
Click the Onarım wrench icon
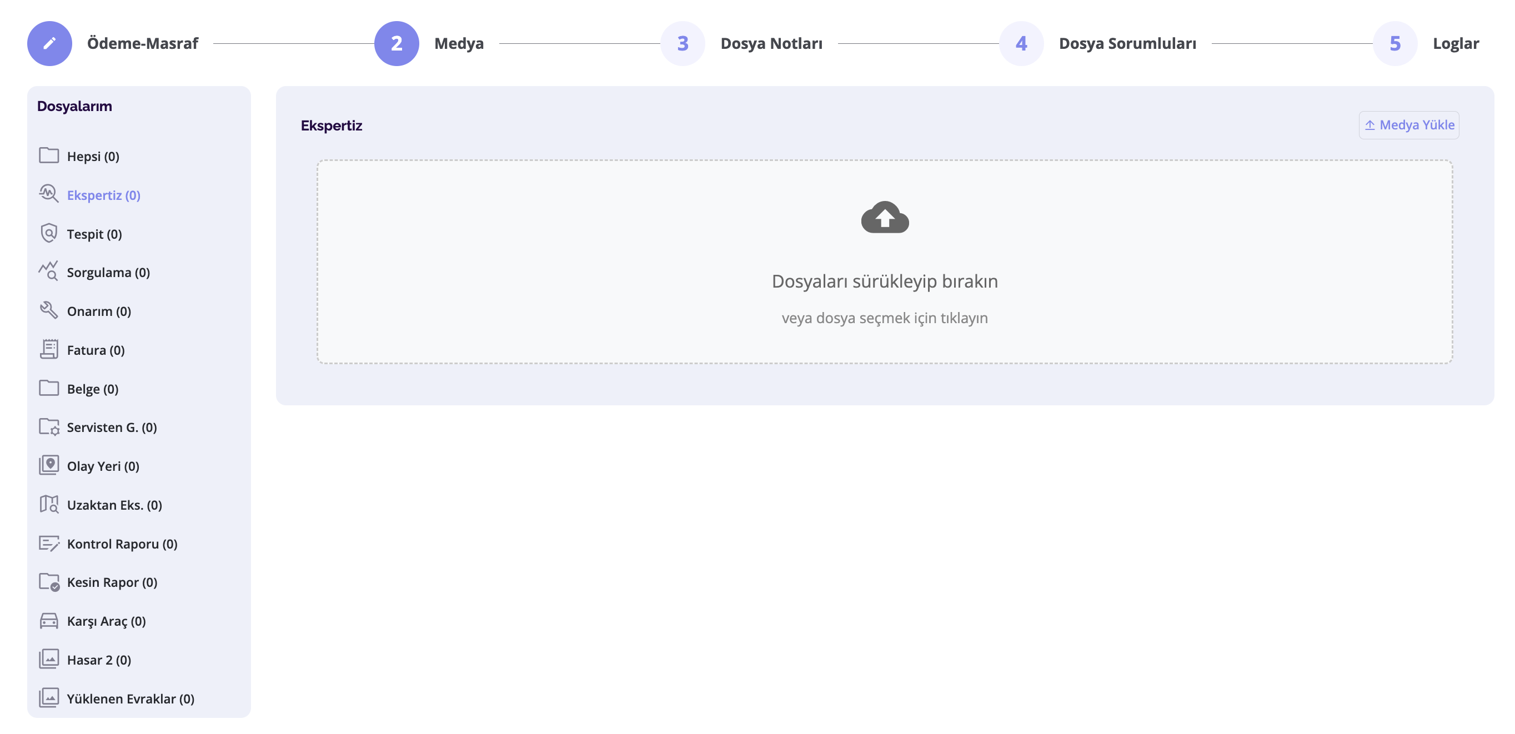point(49,310)
